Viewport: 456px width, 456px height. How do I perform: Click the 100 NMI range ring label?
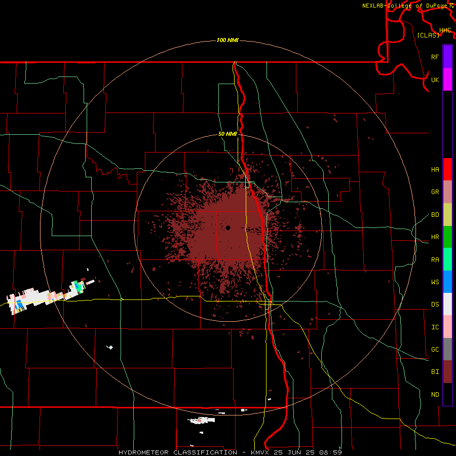pos(227,40)
